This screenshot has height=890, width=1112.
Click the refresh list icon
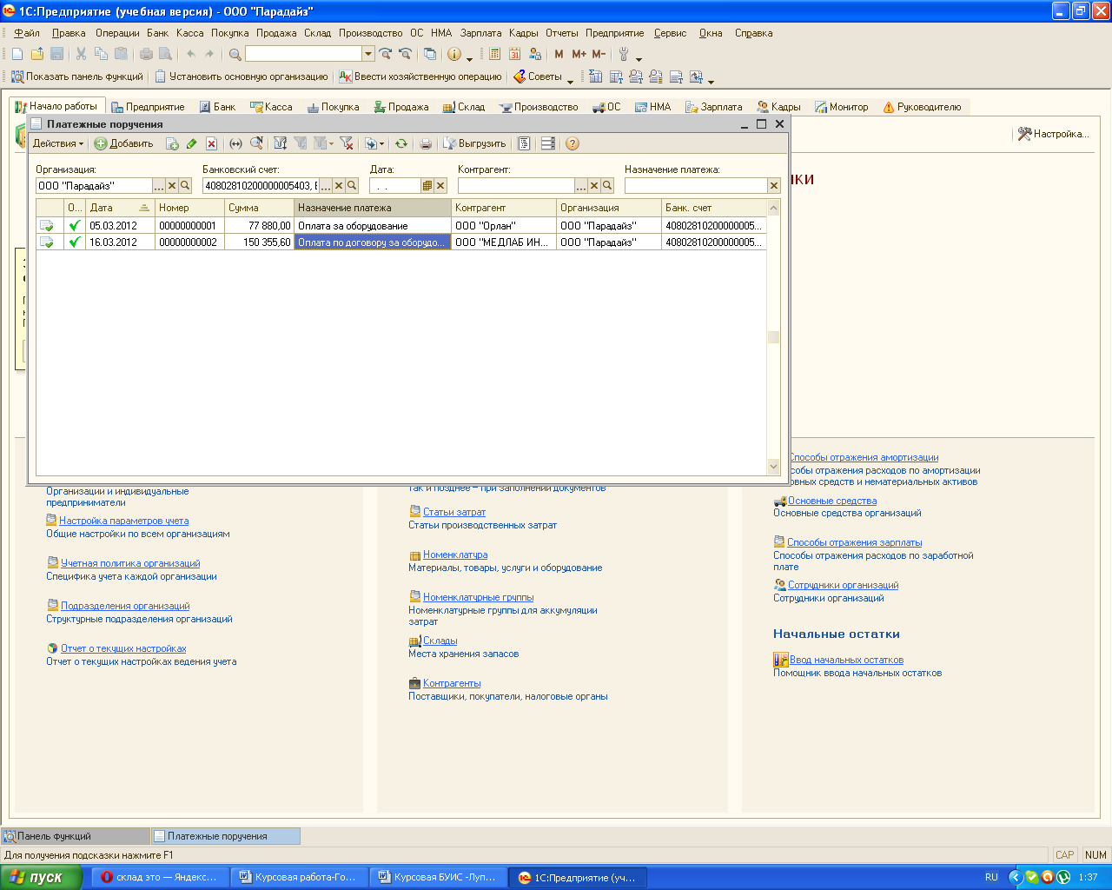point(400,144)
